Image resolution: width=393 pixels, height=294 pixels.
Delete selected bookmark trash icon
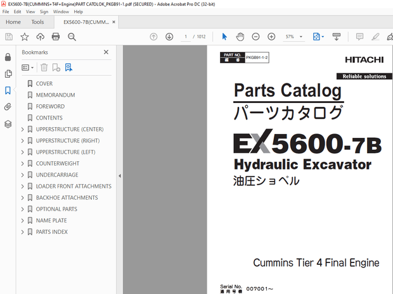(44, 68)
